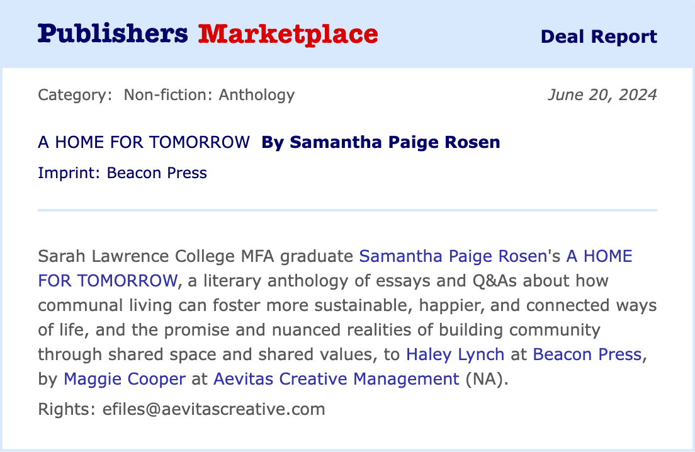Click the bold By Samantha Paige Rosen byline
Viewport: 695px width, 452px height.
click(x=380, y=142)
